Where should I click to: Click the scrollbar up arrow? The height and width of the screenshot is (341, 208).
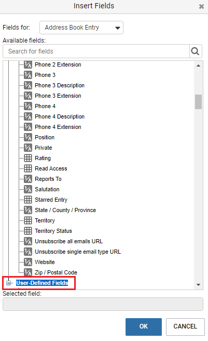[199, 65]
